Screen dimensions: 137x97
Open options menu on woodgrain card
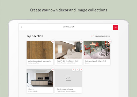click(x=53, y=41)
